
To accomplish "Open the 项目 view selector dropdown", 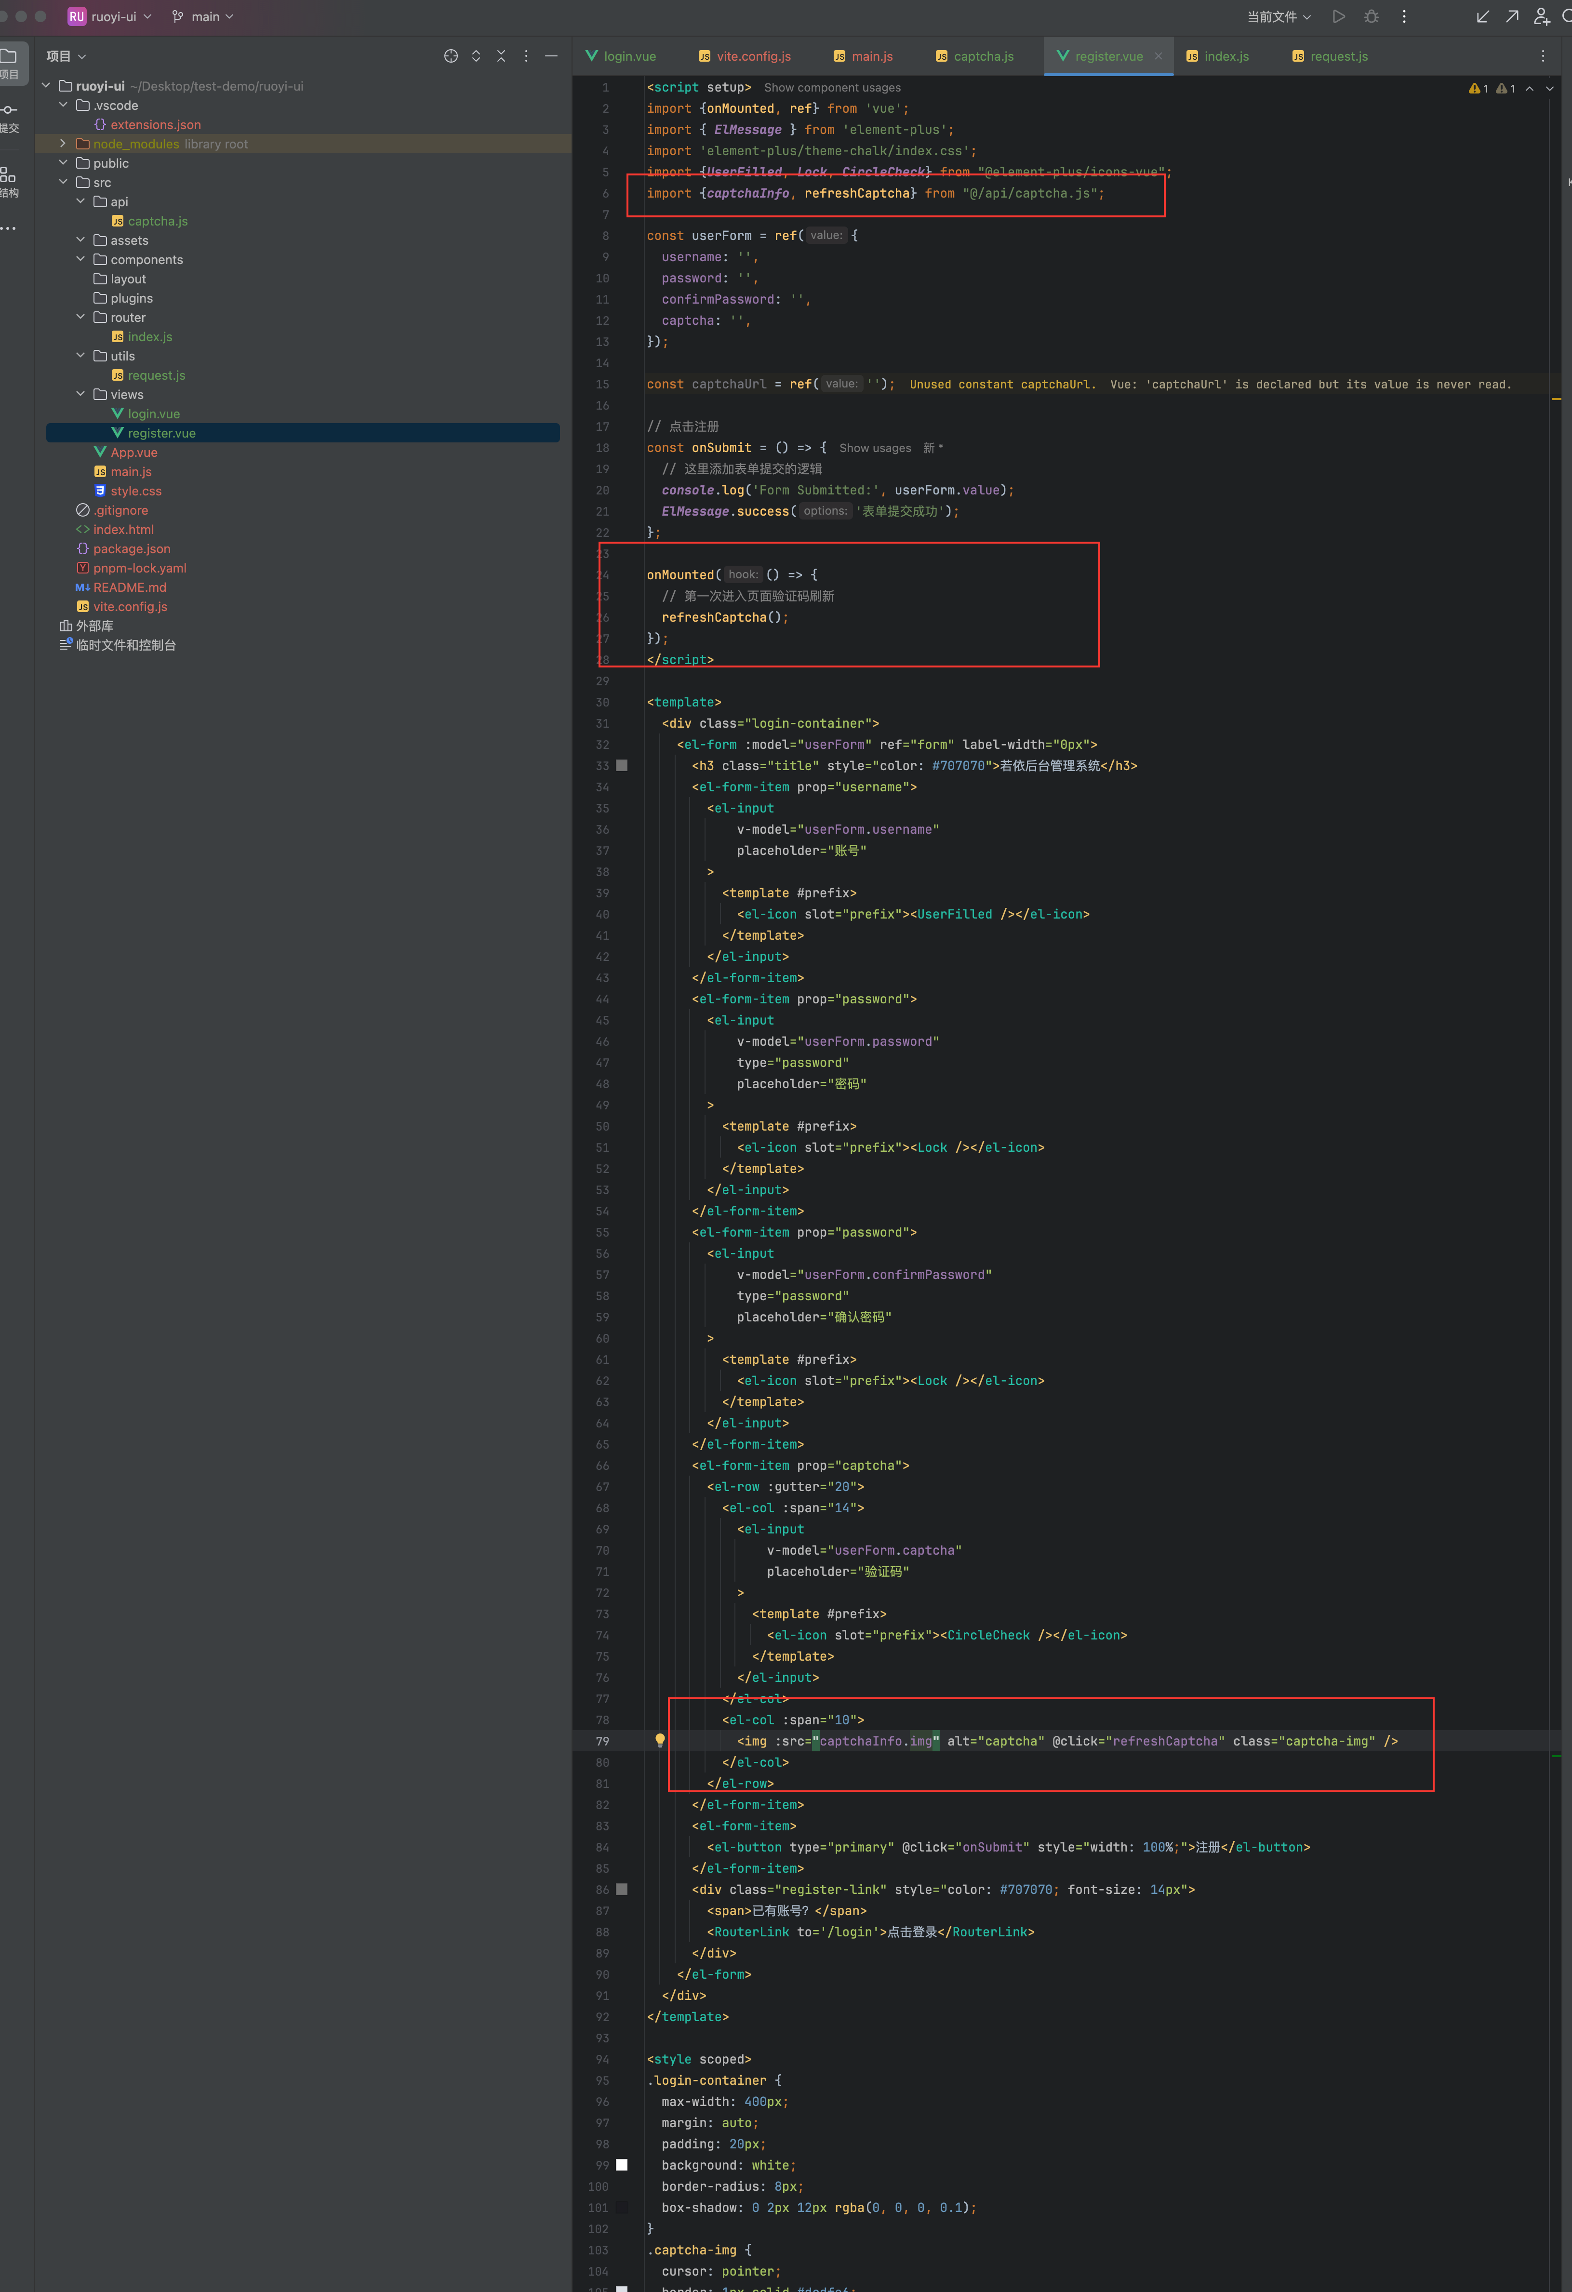I will [x=66, y=56].
